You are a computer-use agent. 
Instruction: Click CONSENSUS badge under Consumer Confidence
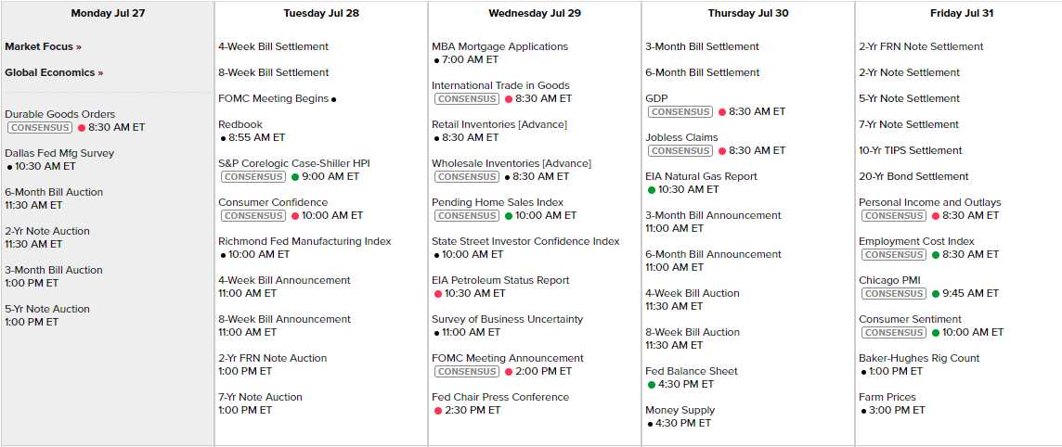point(253,216)
